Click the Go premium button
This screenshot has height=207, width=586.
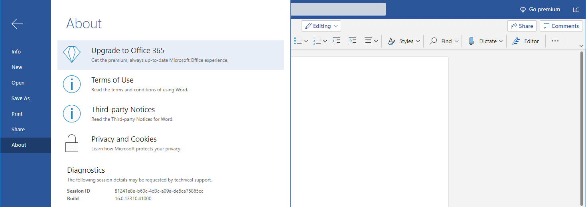[540, 10]
